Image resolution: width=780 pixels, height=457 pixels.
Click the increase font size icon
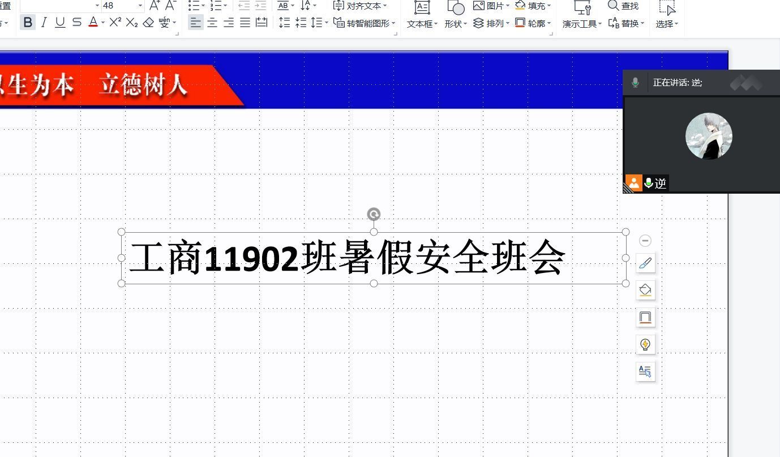pos(154,6)
